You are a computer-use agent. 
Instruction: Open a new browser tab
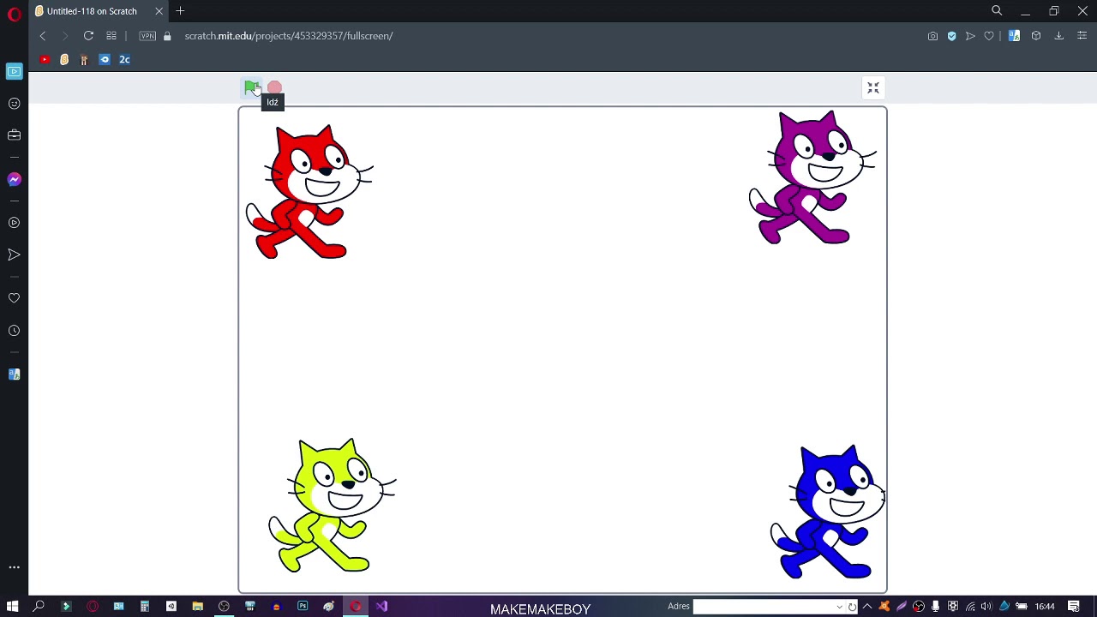pyautogui.click(x=180, y=11)
